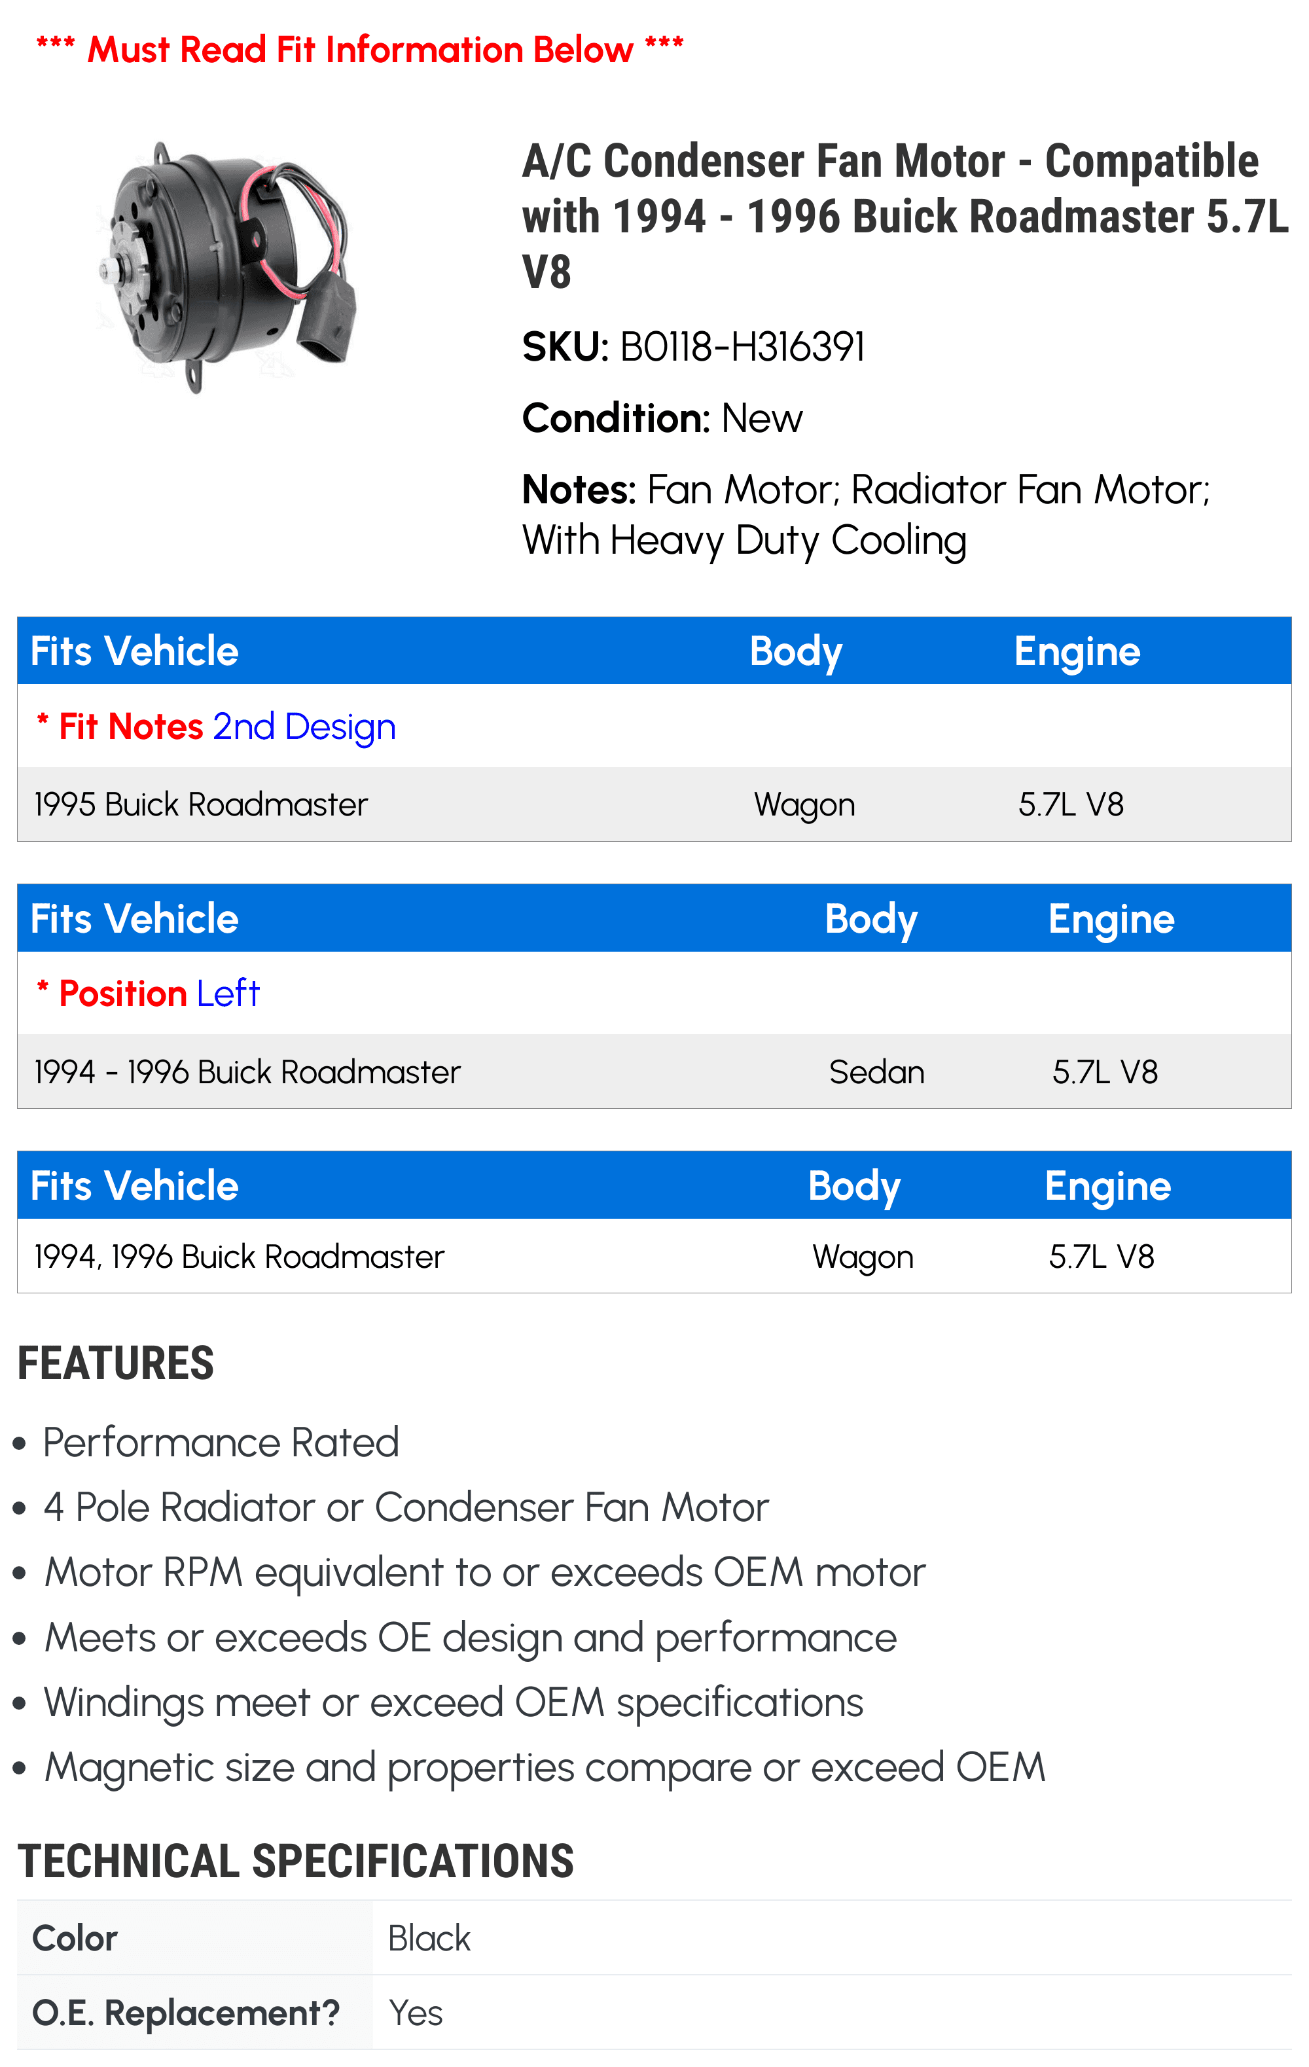Viewport: 1309px width, 2067px height.
Task: Click the Notes text about Heavy Duty Cooling
Action: (866, 515)
